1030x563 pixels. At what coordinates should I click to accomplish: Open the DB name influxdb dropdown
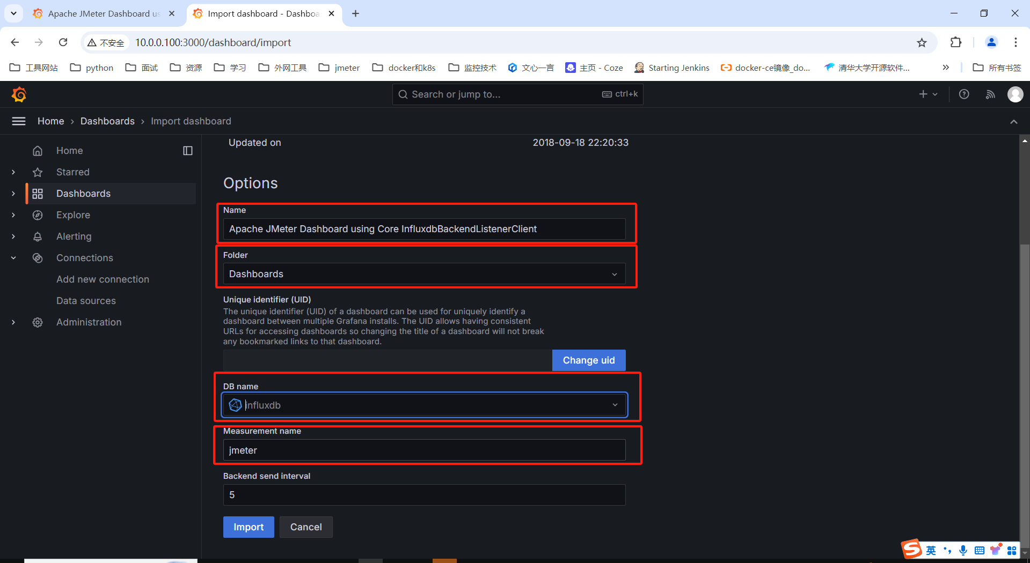tap(424, 405)
